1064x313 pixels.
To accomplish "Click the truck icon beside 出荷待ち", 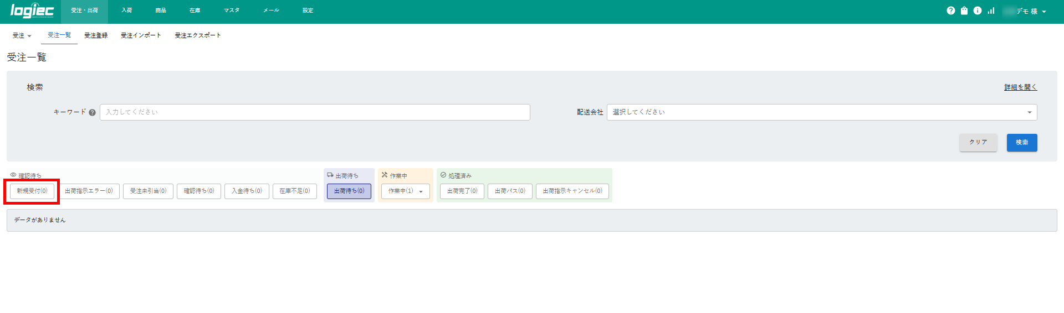I will click(x=330, y=175).
